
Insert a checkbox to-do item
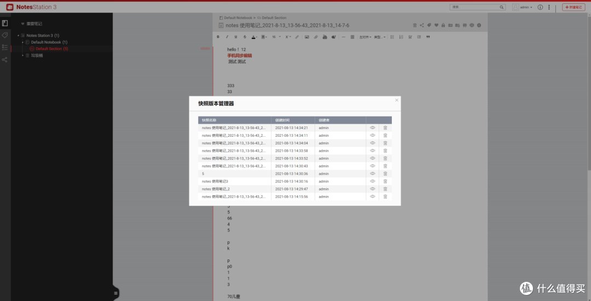pyautogui.click(x=410, y=37)
